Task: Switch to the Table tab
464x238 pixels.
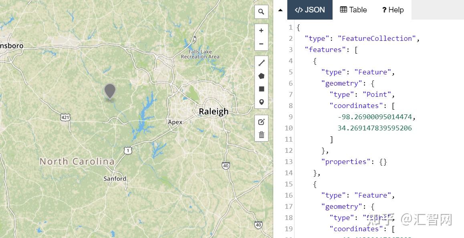Action: pos(353,10)
